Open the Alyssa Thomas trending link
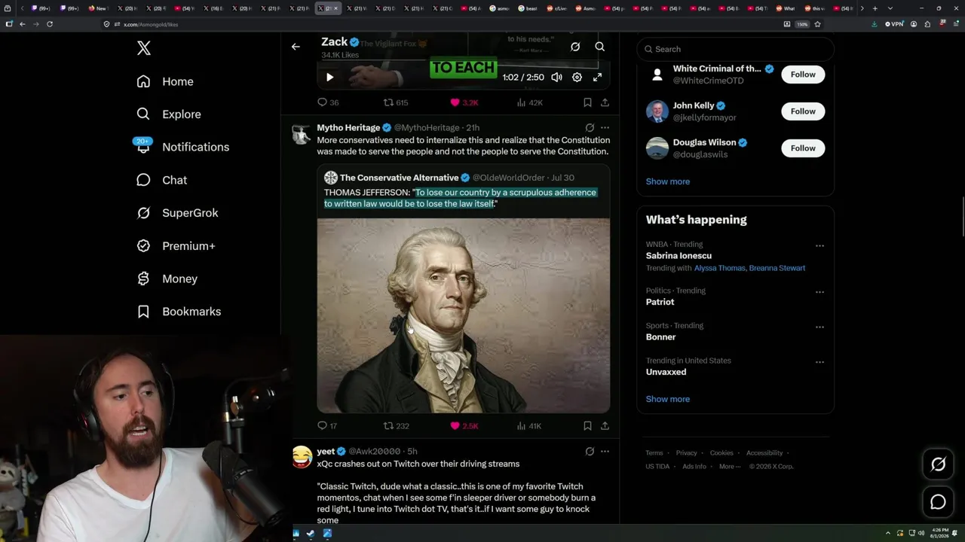 (x=720, y=268)
